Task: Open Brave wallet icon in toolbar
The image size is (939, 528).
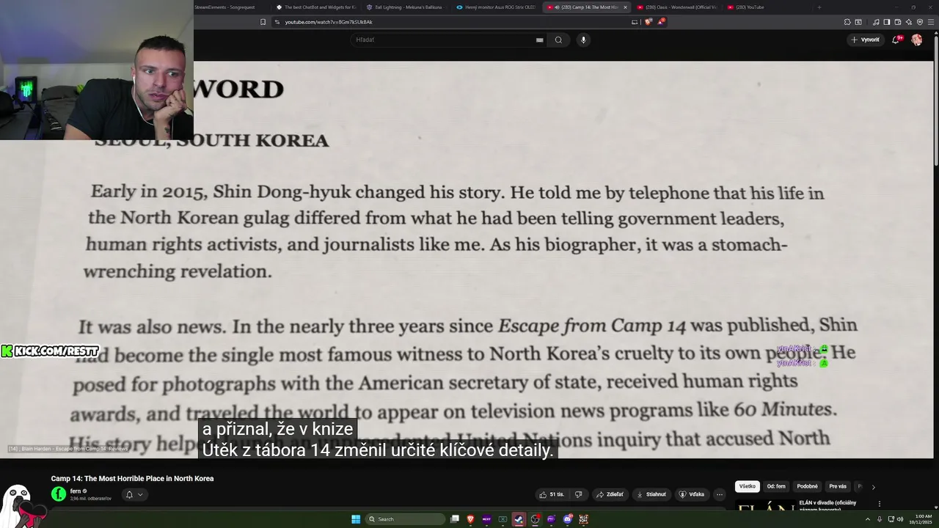Action: (x=897, y=22)
